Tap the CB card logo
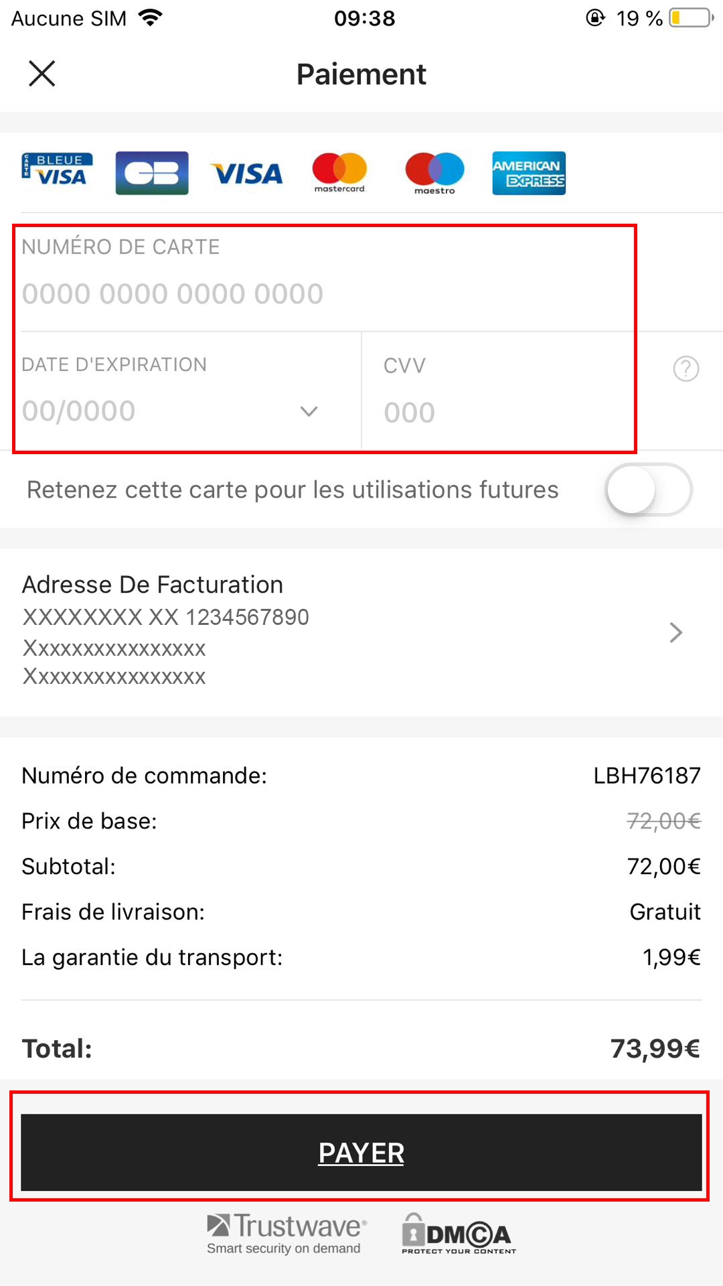 pos(152,173)
